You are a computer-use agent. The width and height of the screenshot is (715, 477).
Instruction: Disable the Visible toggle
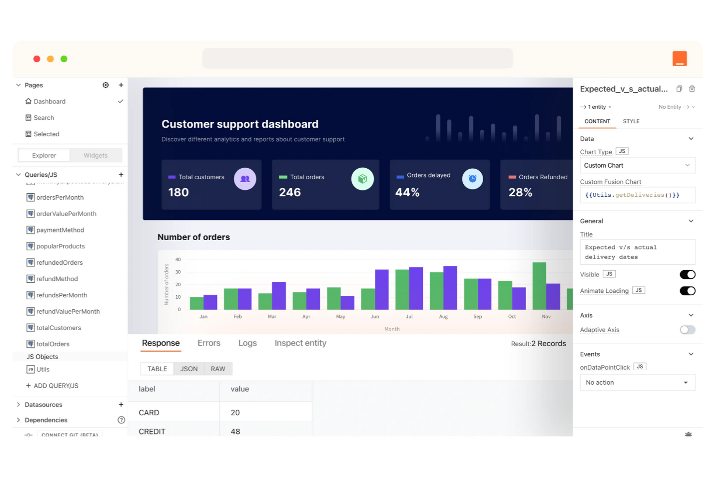point(687,274)
